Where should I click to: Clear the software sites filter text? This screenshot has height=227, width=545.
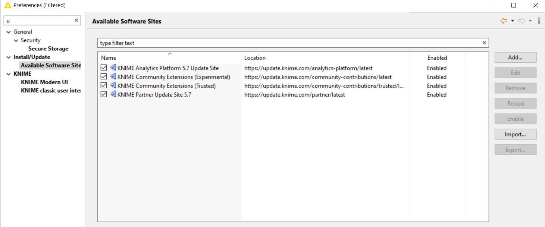point(484,43)
